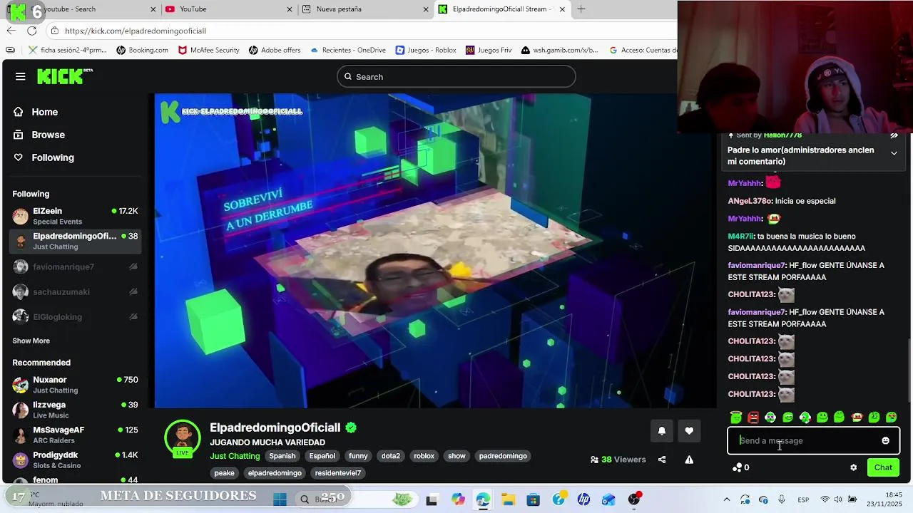Open the HP app on the taskbar

click(x=583, y=499)
